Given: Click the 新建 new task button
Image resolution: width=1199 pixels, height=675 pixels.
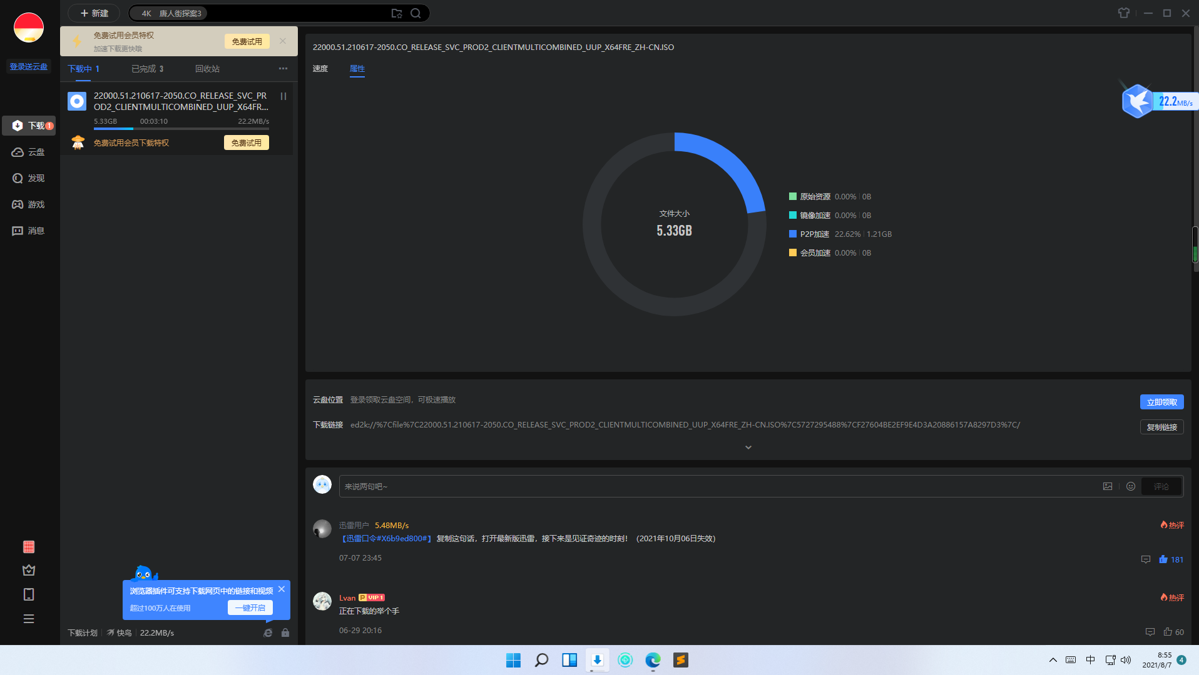Looking at the screenshot, I should [x=94, y=13].
